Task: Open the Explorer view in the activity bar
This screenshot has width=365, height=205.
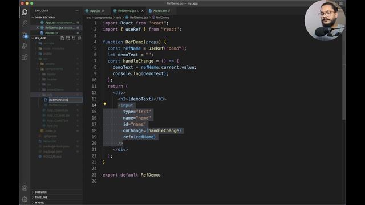Action: click(x=25, y=12)
